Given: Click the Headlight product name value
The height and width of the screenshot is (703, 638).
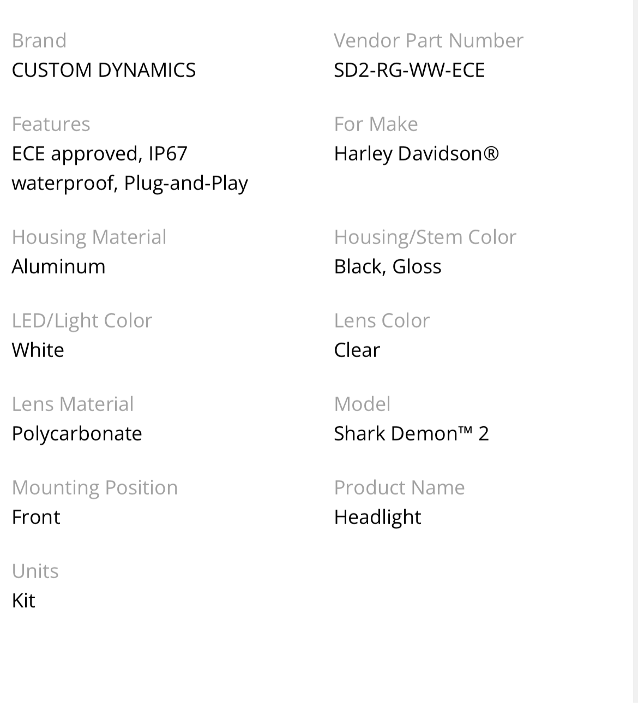Looking at the screenshot, I should click(377, 517).
